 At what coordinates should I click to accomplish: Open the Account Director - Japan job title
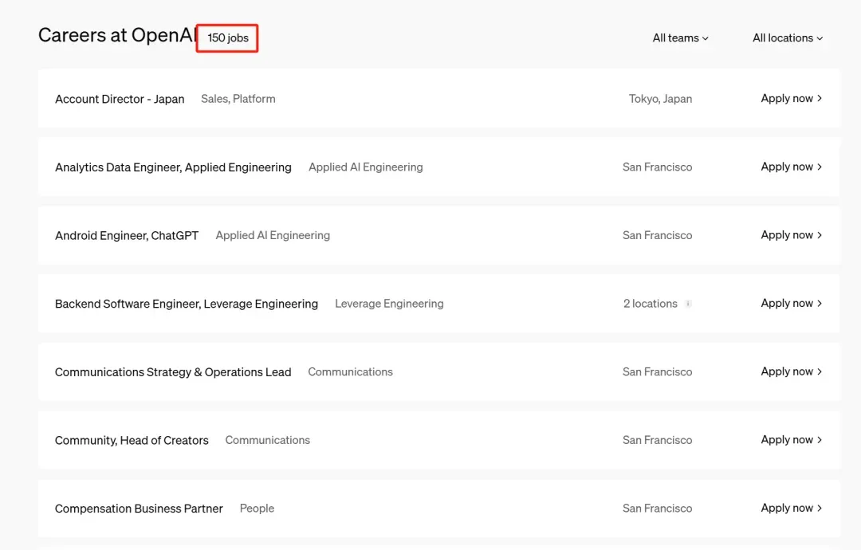click(120, 100)
